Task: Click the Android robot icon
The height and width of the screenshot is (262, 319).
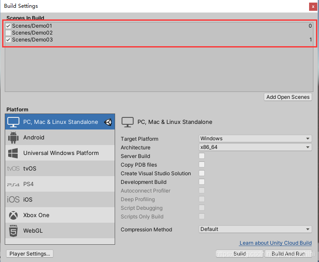Action: point(13,138)
